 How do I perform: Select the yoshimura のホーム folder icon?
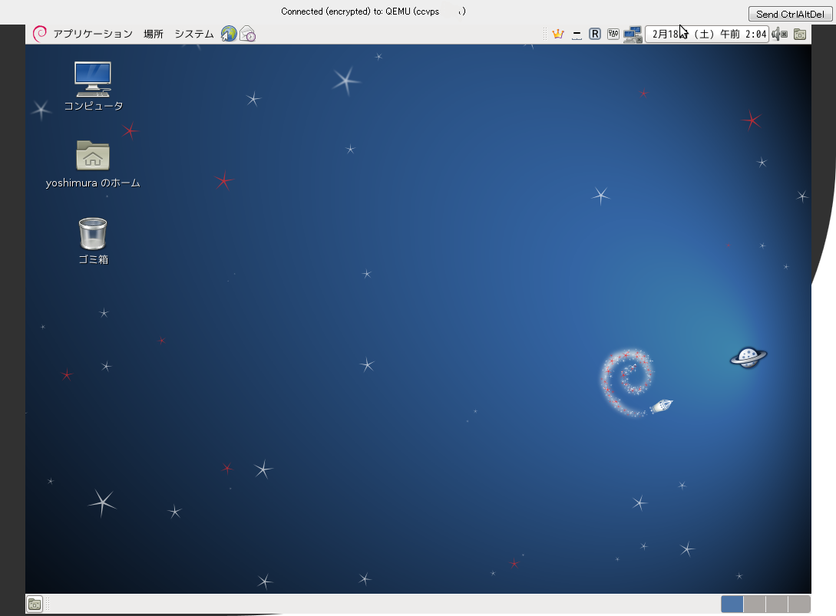pos(93,155)
